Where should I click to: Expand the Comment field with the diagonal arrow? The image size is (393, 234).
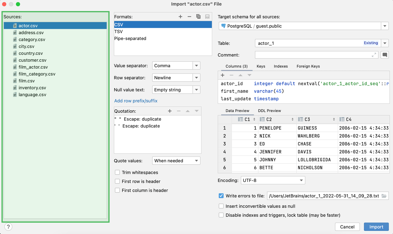374,55
